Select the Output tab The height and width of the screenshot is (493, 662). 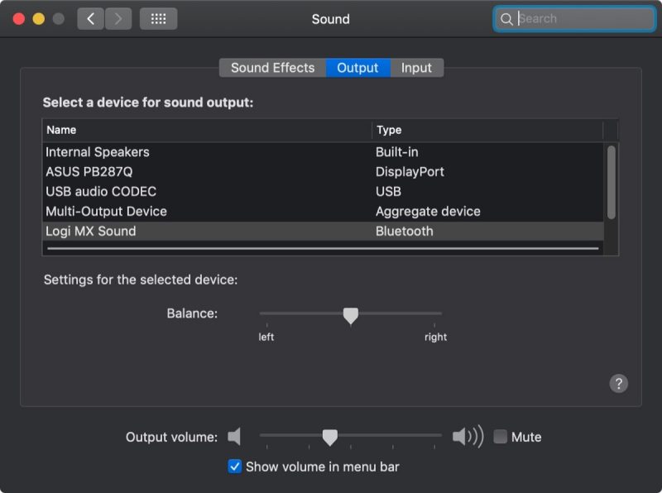coord(357,68)
